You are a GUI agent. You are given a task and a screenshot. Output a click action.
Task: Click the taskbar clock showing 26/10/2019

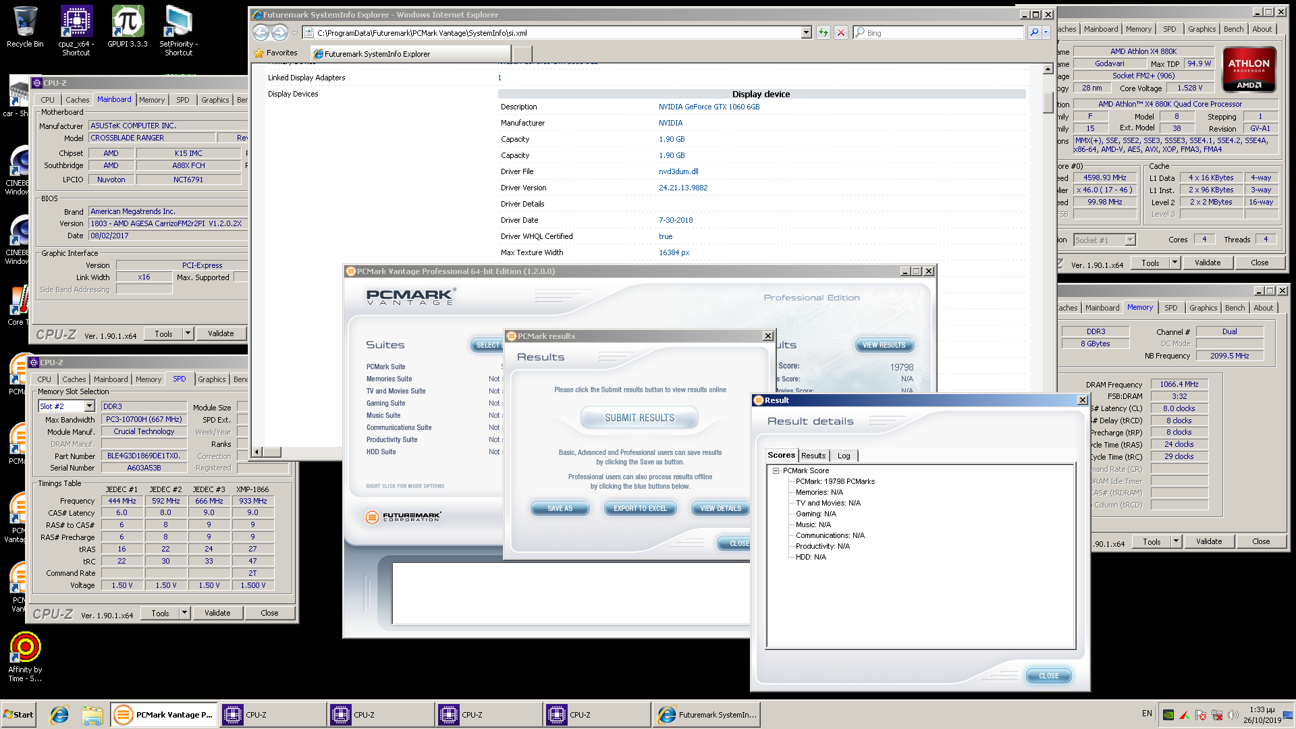pos(1262,715)
